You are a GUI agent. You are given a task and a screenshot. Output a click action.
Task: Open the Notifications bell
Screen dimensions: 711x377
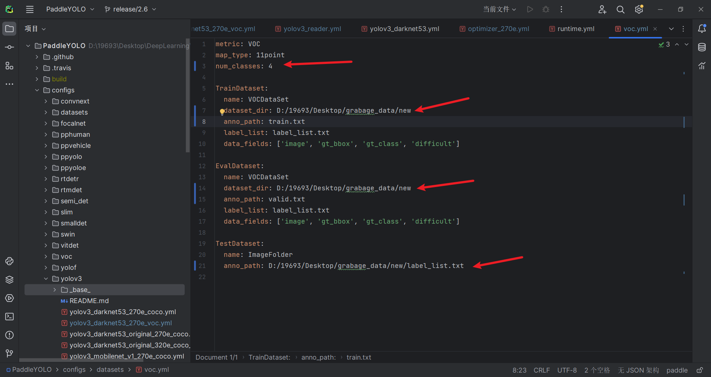tap(702, 28)
